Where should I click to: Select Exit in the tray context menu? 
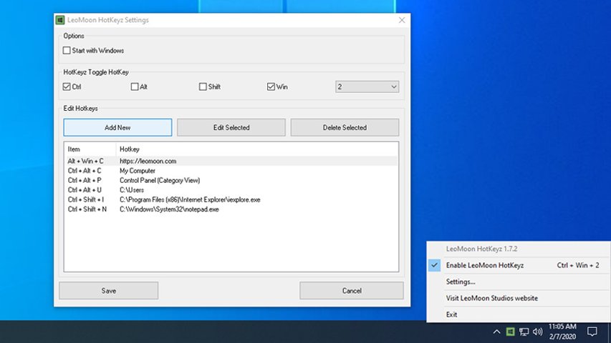[x=451, y=314]
